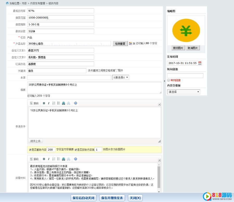
Task: Toggle source code view in 申请条件 editor
Action: (34, 103)
